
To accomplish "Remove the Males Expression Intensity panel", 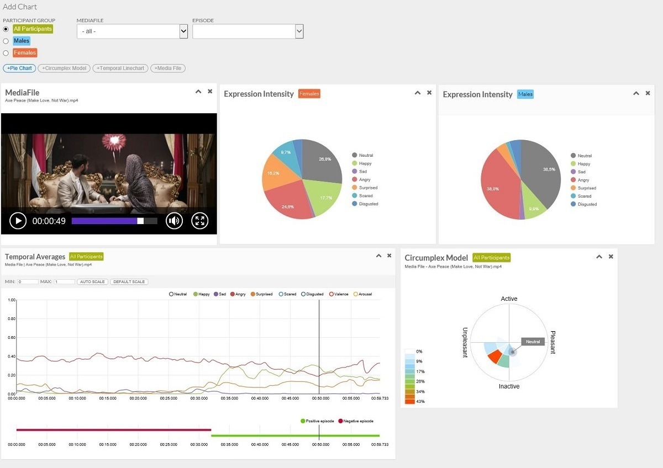I will tap(648, 93).
